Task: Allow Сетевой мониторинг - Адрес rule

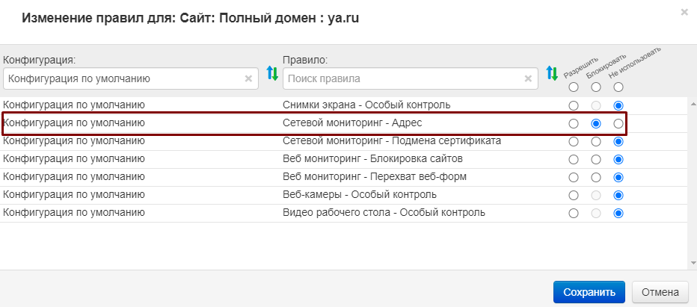Action: [x=574, y=123]
